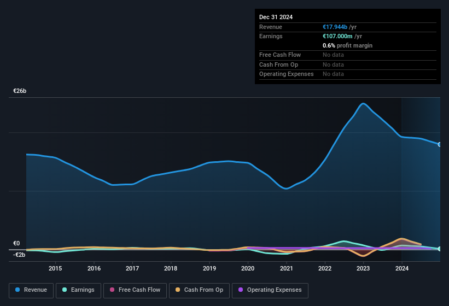The image size is (449, 306).
Task: Click the €17.944b revenue value
Action: click(x=335, y=27)
